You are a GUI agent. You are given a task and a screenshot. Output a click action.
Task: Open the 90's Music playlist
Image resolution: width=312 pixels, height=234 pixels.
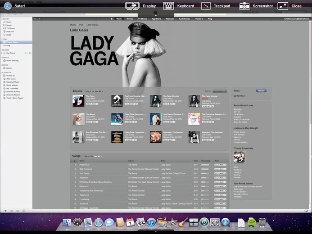point(11,79)
